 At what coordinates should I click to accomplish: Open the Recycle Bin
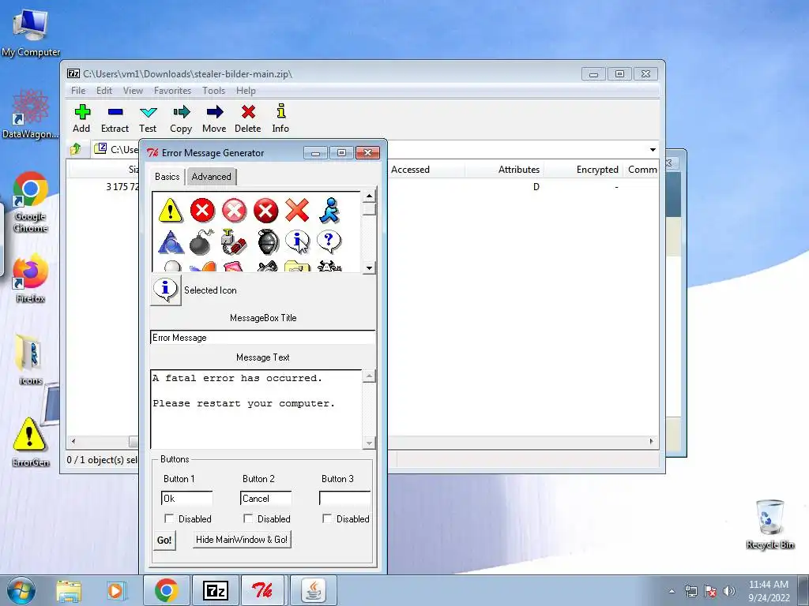pyautogui.click(x=769, y=524)
